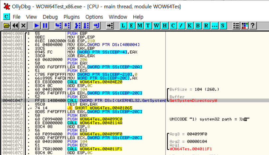Click CALL WOW64Tes.0040114A instruction

pos(95,123)
